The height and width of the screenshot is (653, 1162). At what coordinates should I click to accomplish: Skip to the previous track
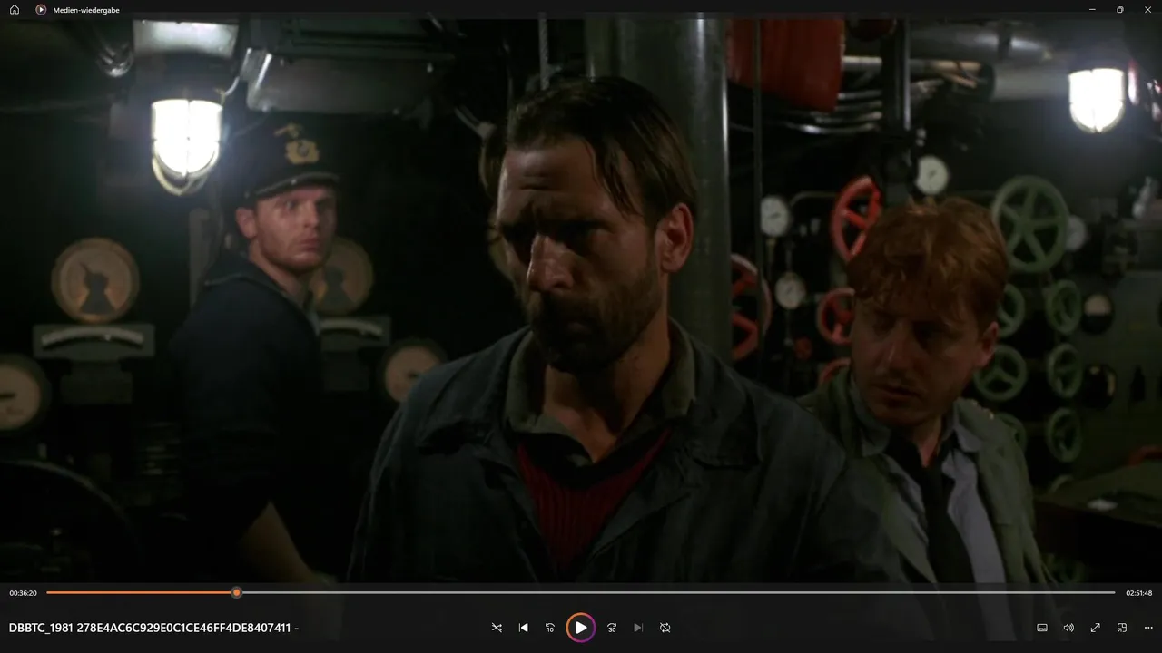[x=524, y=628]
